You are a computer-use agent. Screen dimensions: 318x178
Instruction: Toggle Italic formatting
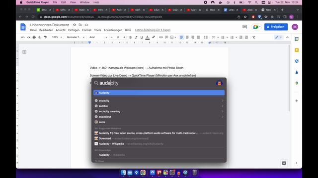[x=136, y=38]
